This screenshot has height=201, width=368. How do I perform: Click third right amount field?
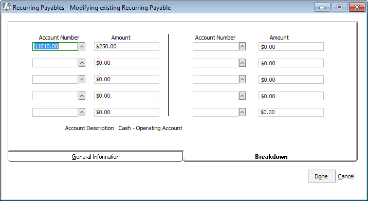pos(291,79)
